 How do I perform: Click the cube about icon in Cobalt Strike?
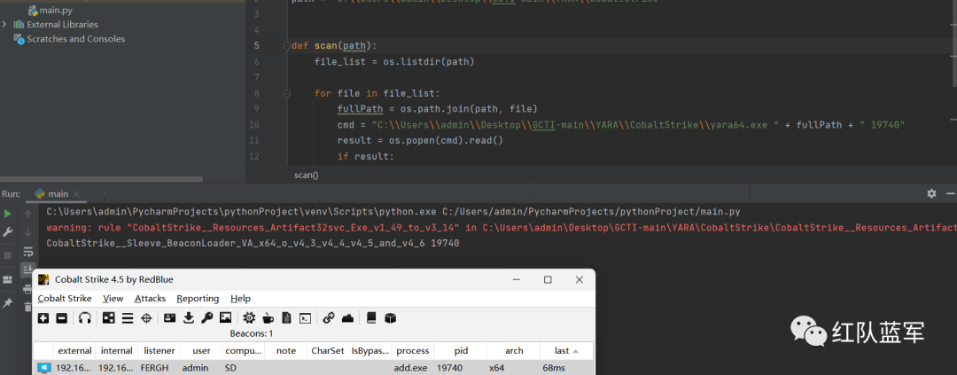pos(391,317)
